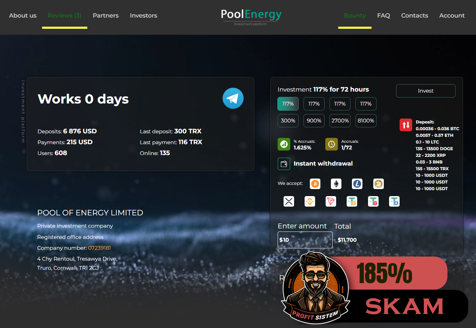The image size is (476, 328).
Task: Open the Telegram channel icon
Action: click(233, 98)
